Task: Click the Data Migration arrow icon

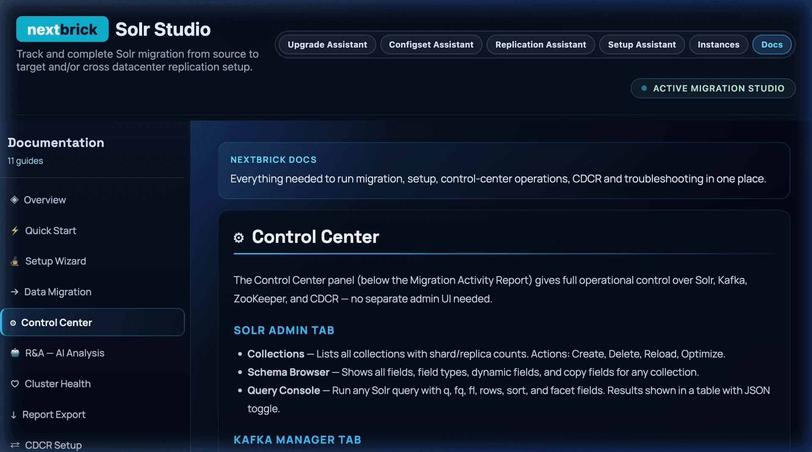Action: tap(14, 292)
